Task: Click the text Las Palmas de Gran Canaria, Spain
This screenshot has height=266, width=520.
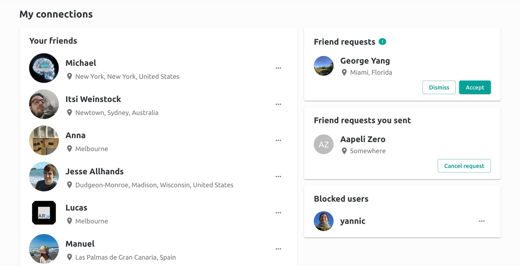Action: [125, 257]
